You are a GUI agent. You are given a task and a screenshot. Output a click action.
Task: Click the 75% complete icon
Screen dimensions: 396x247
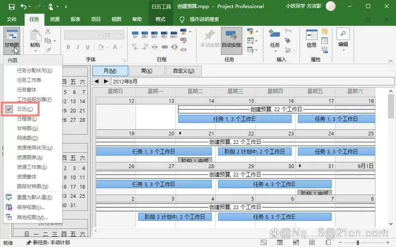164,35
